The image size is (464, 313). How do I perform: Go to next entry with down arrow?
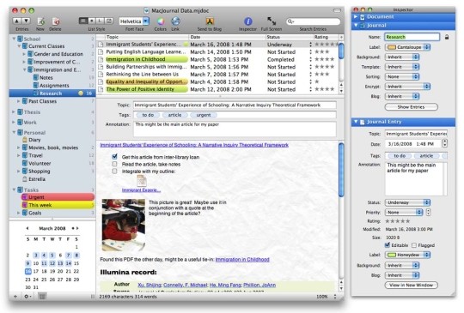coord(26,21)
